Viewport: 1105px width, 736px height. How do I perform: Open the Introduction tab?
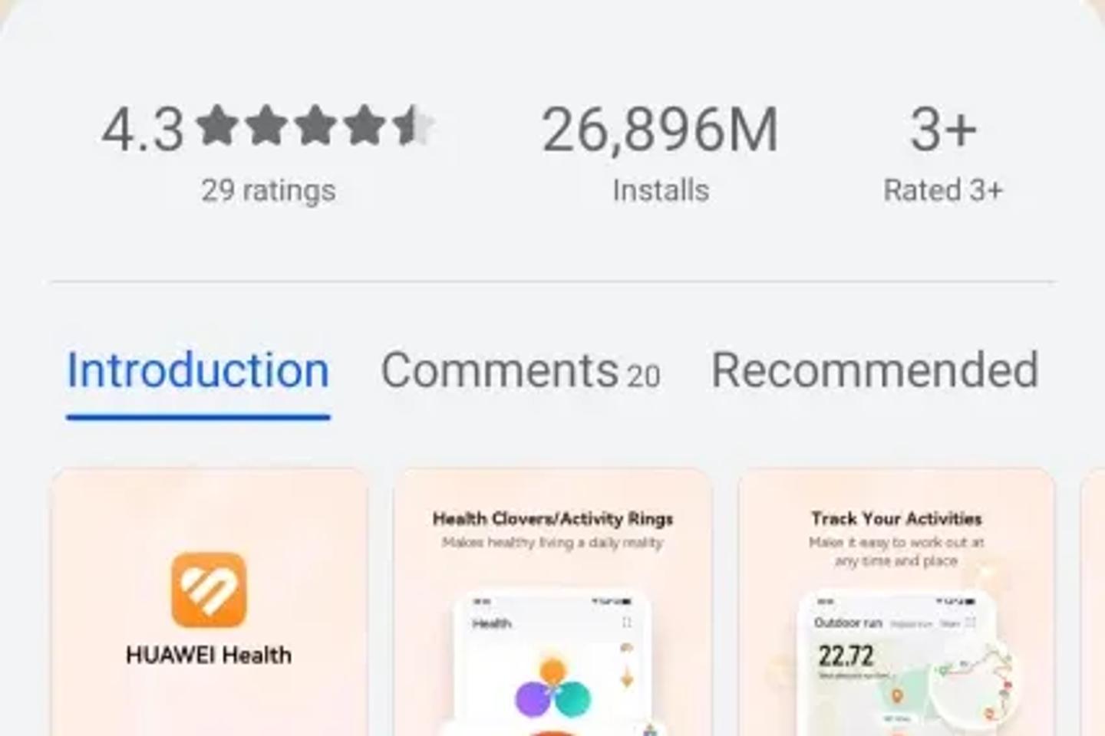click(x=198, y=371)
